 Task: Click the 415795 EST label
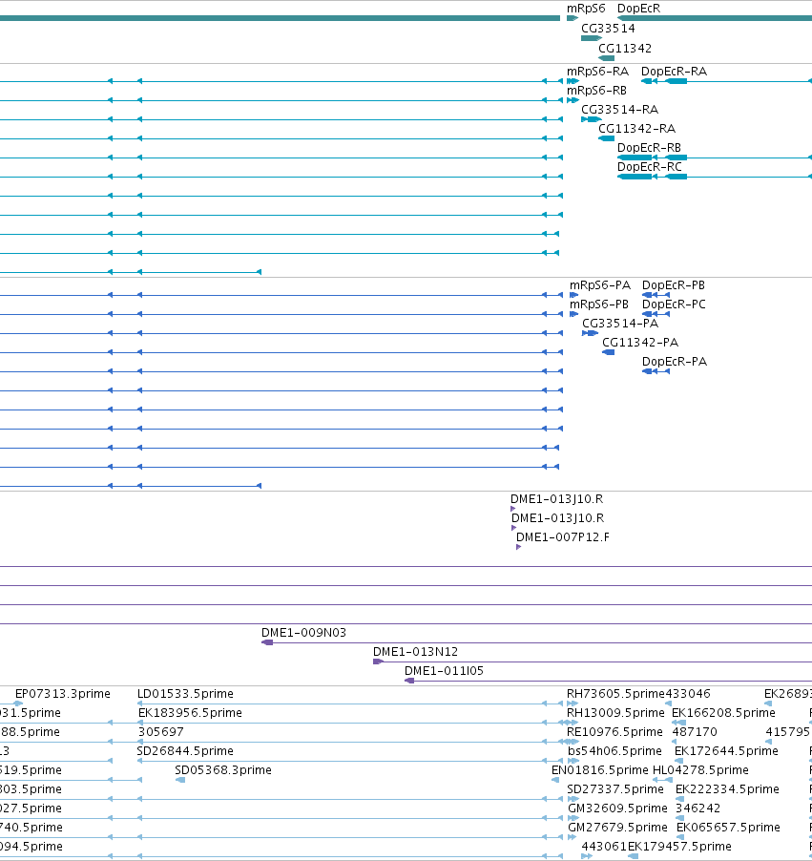(x=788, y=732)
